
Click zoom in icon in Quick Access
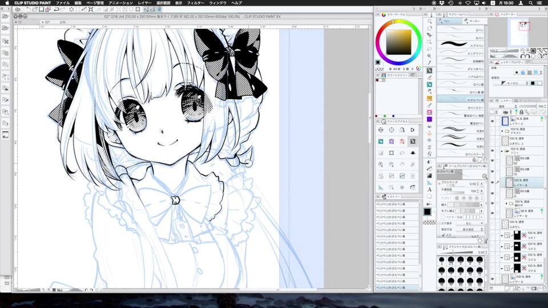tap(381, 164)
